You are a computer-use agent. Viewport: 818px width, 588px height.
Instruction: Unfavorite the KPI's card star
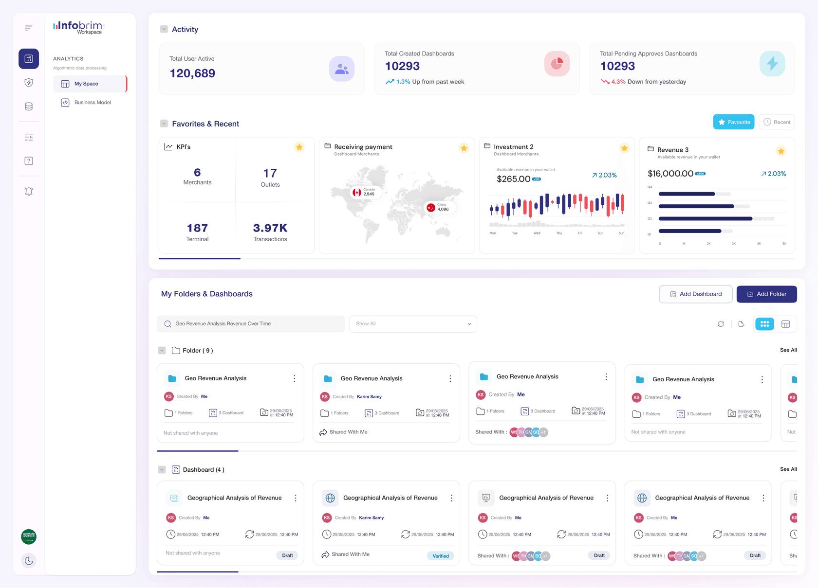[299, 147]
